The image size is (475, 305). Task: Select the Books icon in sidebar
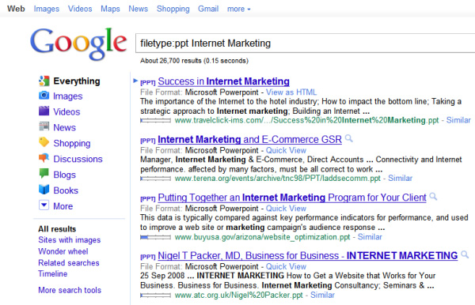44,189
